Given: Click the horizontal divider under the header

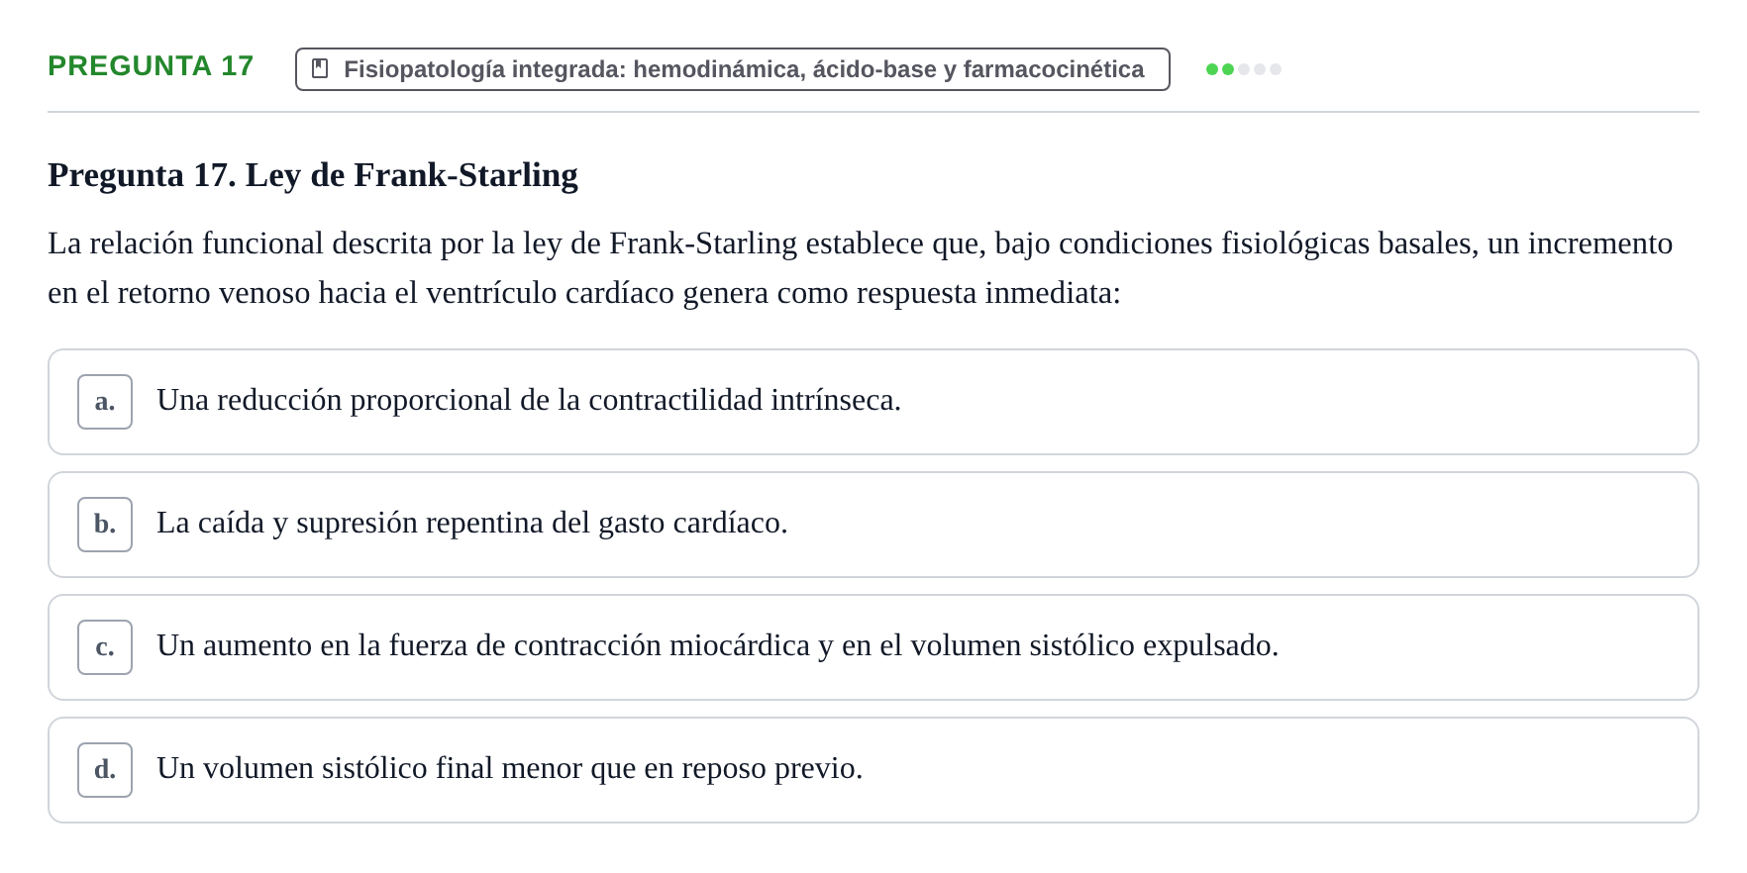Looking at the screenshot, I should [x=873, y=112].
